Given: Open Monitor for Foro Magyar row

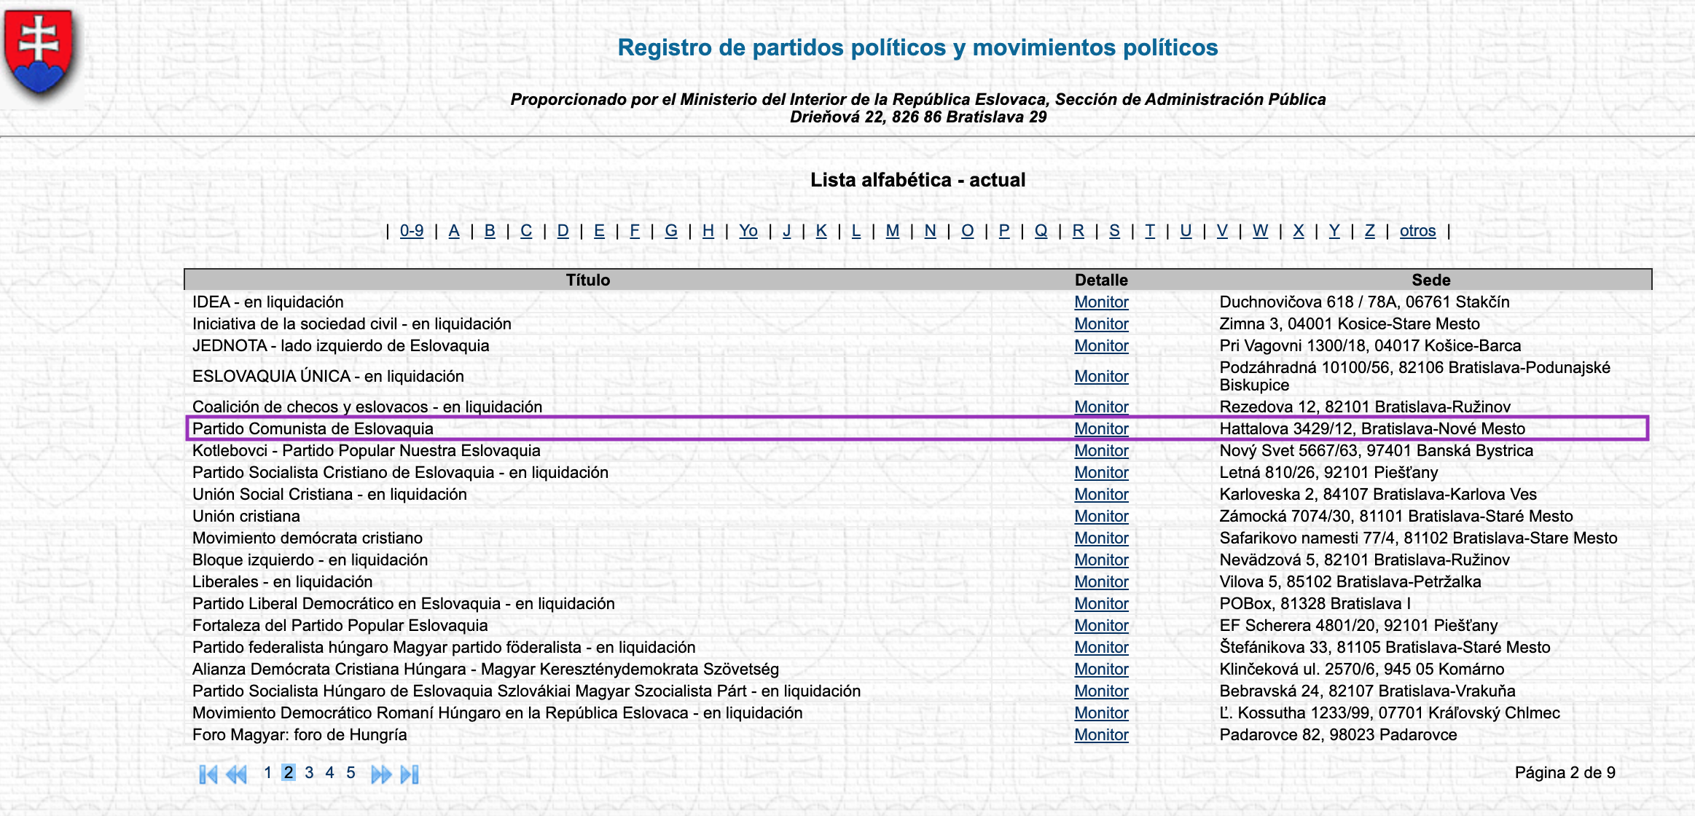Looking at the screenshot, I should (x=1101, y=734).
